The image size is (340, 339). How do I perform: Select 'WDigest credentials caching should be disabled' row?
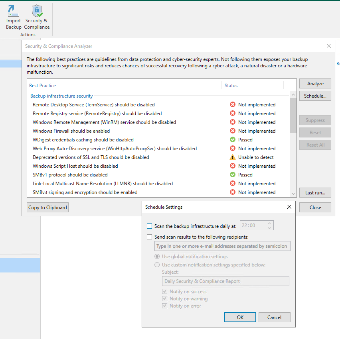(158, 140)
